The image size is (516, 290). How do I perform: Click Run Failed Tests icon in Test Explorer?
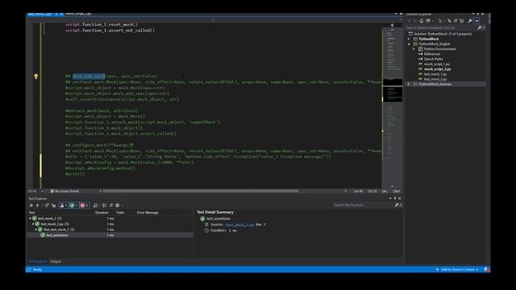coord(54,205)
